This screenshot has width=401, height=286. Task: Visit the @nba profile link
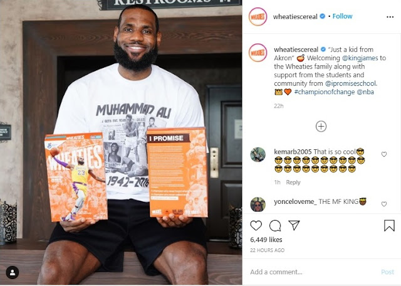coord(365,92)
